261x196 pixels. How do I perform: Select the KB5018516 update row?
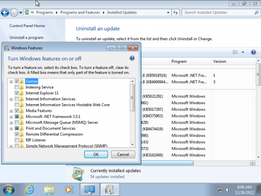pos(198,75)
